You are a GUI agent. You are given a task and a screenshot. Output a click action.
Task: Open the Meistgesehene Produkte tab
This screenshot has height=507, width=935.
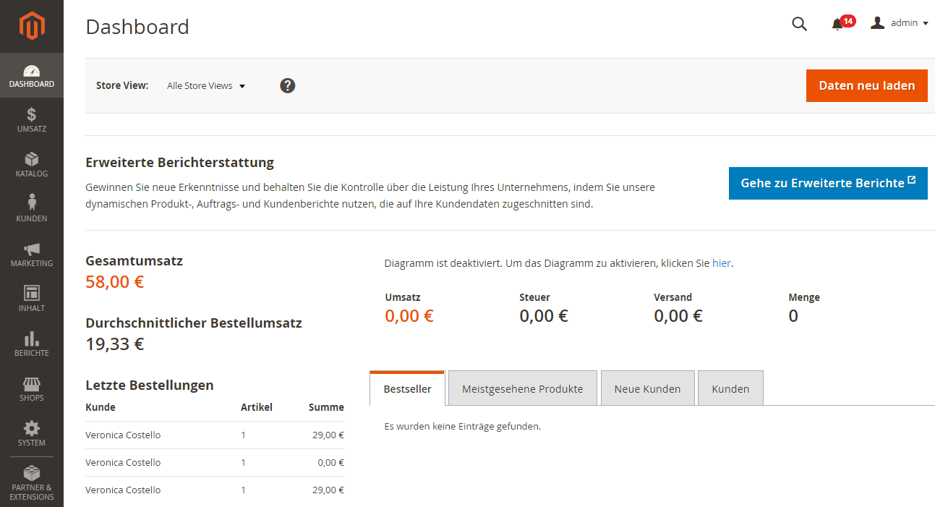[x=522, y=388]
